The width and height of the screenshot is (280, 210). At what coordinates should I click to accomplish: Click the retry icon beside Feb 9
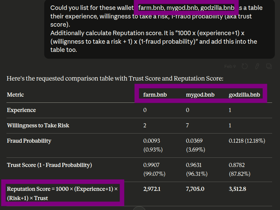[244, 66]
